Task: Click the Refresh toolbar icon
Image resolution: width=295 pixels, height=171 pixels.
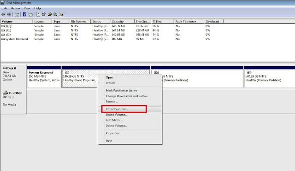Action: coord(38,14)
